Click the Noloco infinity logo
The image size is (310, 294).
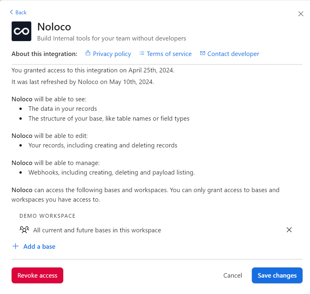21,31
